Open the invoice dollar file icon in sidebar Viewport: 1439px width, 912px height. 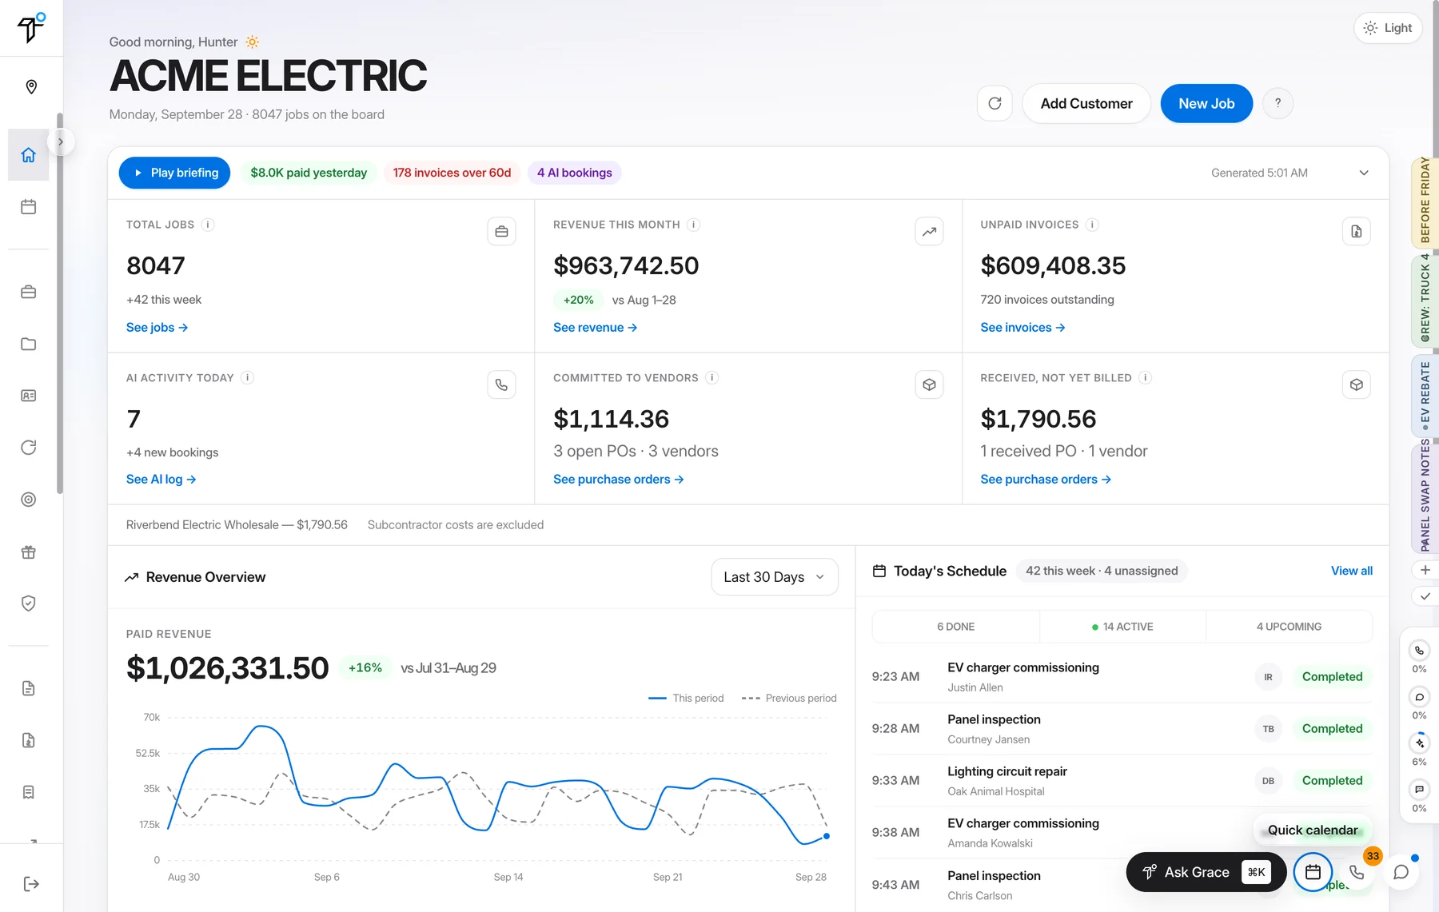[29, 740]
